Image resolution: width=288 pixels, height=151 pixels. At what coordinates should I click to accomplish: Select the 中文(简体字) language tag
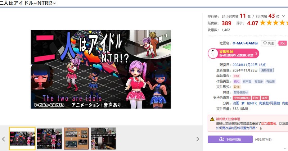(x=242, y=98)
